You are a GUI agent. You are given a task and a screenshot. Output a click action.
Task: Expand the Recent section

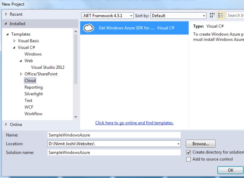tap(6, 14)
